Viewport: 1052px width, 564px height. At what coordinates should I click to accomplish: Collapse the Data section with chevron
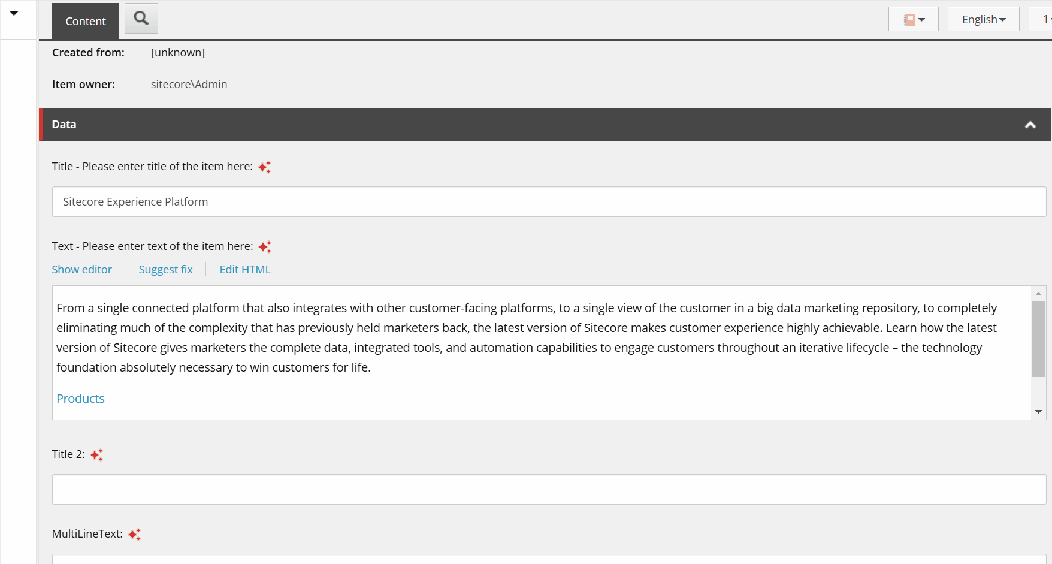tap(1030, 125)
